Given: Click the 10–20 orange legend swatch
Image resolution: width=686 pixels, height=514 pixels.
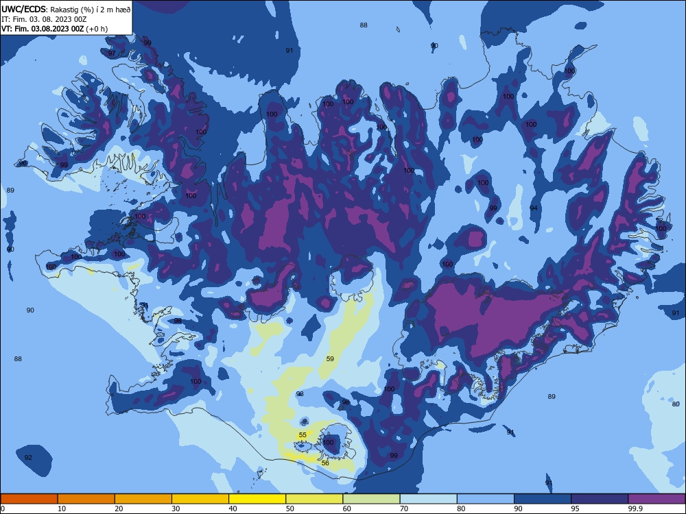Looking at the screenshot, I should [86, 499].
